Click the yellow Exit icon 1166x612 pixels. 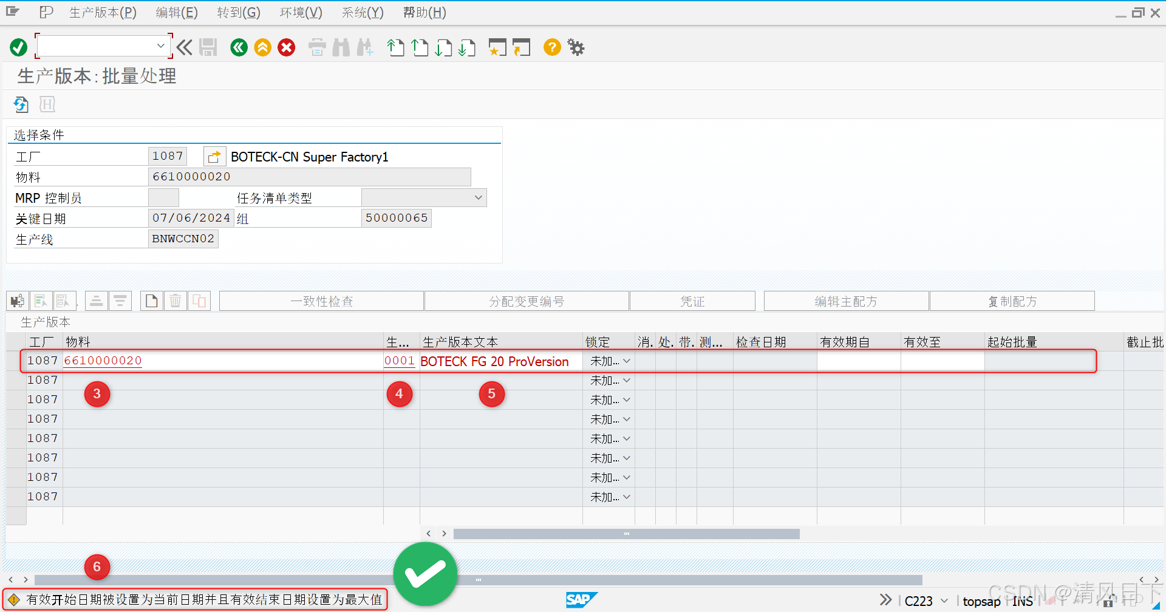point(263,47)
